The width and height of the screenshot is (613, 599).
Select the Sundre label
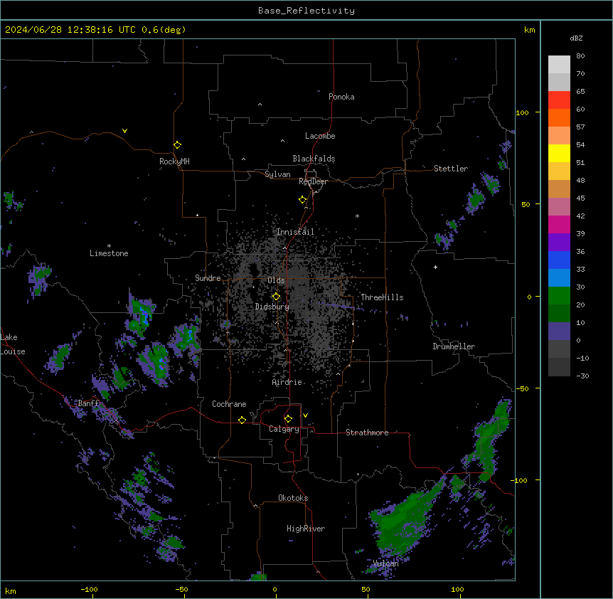click(208, 278)
